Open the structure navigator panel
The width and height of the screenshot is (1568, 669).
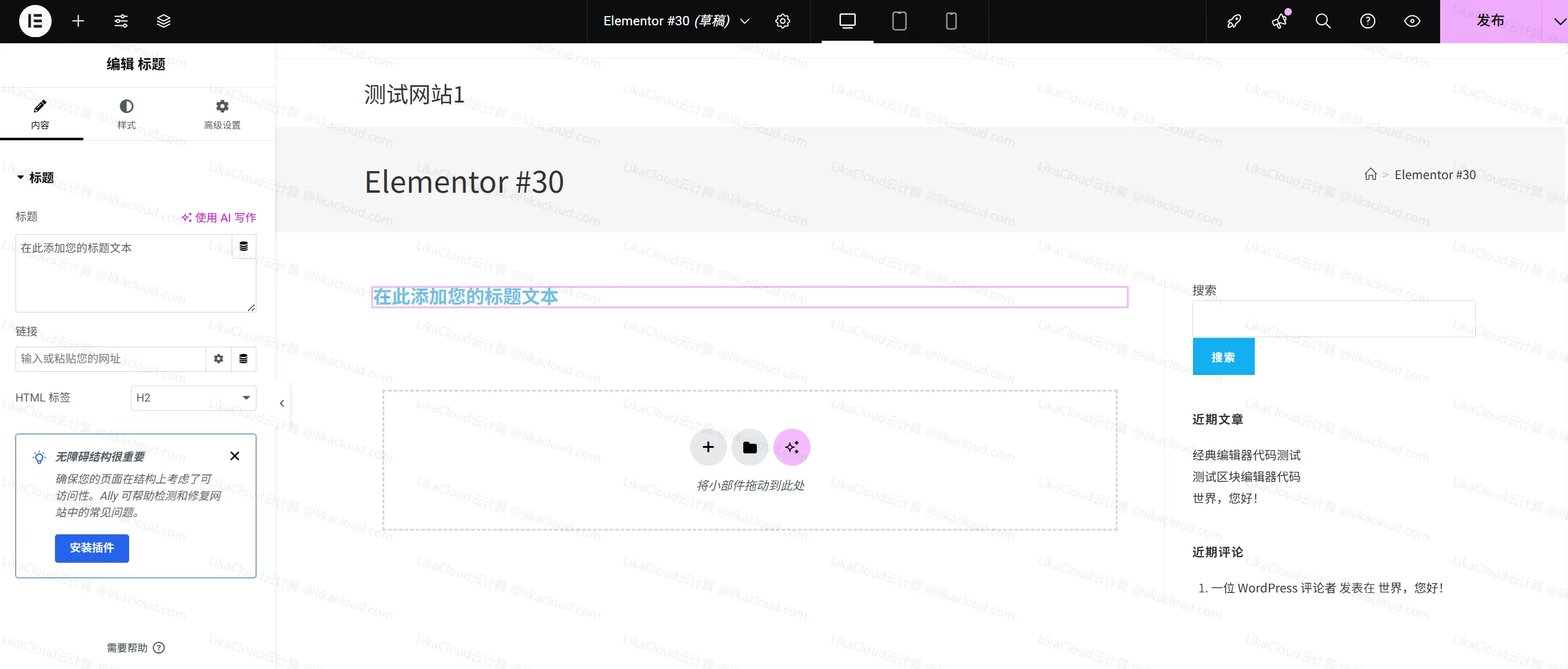[163, 20]
